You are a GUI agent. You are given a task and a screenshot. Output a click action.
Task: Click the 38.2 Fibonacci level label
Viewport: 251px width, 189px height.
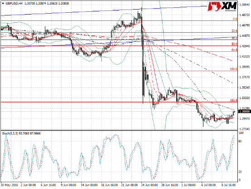234,38
